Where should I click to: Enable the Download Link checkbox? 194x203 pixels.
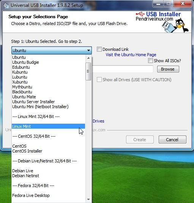click(99, 49)
